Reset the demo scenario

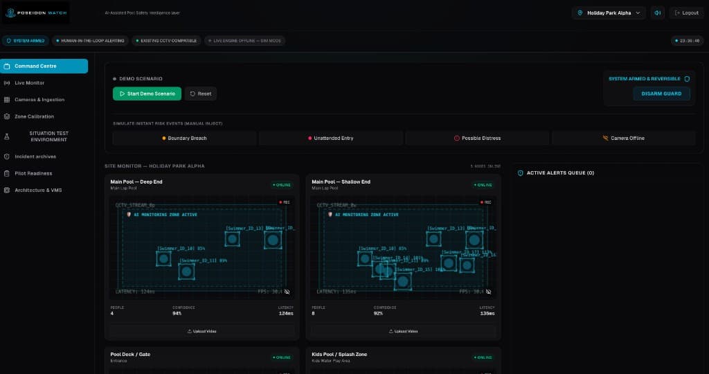tap(200, 93)
